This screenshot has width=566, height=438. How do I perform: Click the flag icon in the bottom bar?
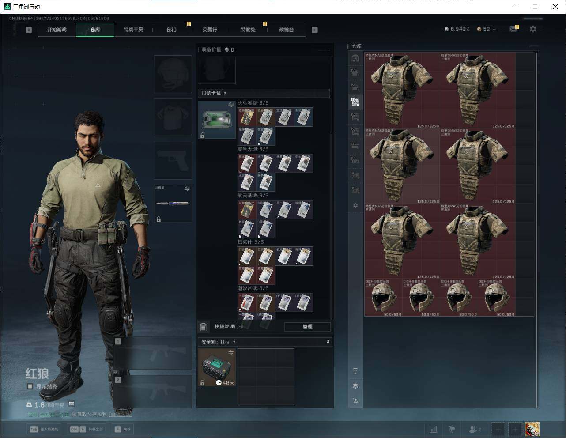click(452, 429)
